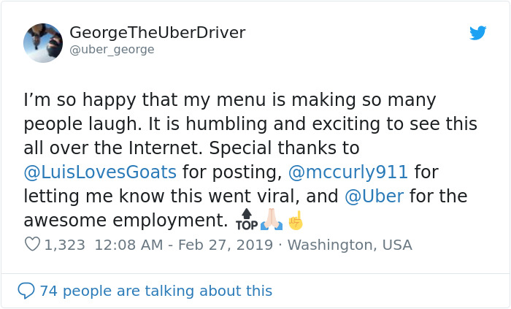This screenshot has width=511, height=309.
Task: Click the 1,323 likes count
Action: [x=65, y=245]
